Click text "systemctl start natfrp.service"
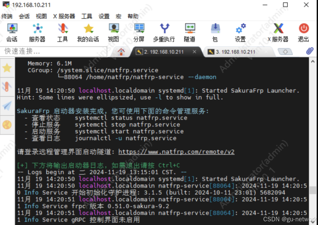318x225 pixels. click(x=129, y=131)
